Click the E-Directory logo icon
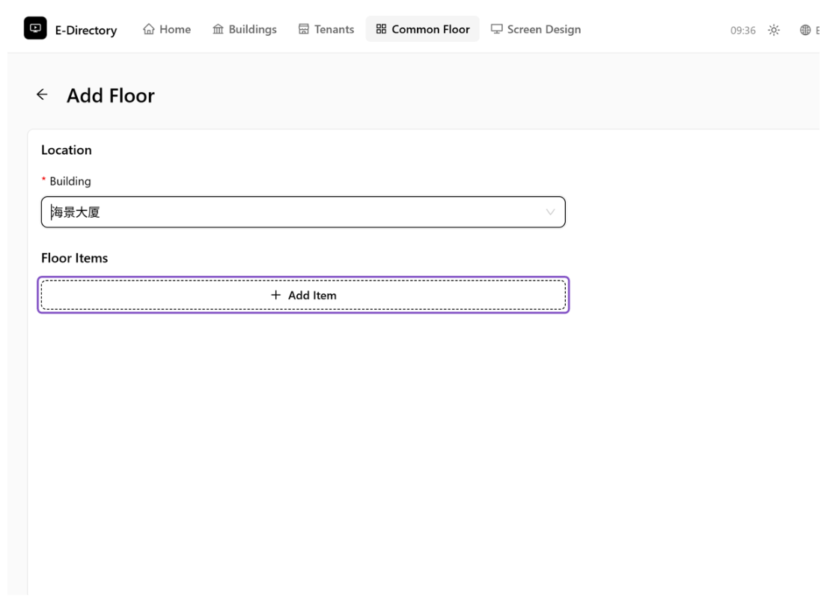827x603 pixels. point(35,28)
